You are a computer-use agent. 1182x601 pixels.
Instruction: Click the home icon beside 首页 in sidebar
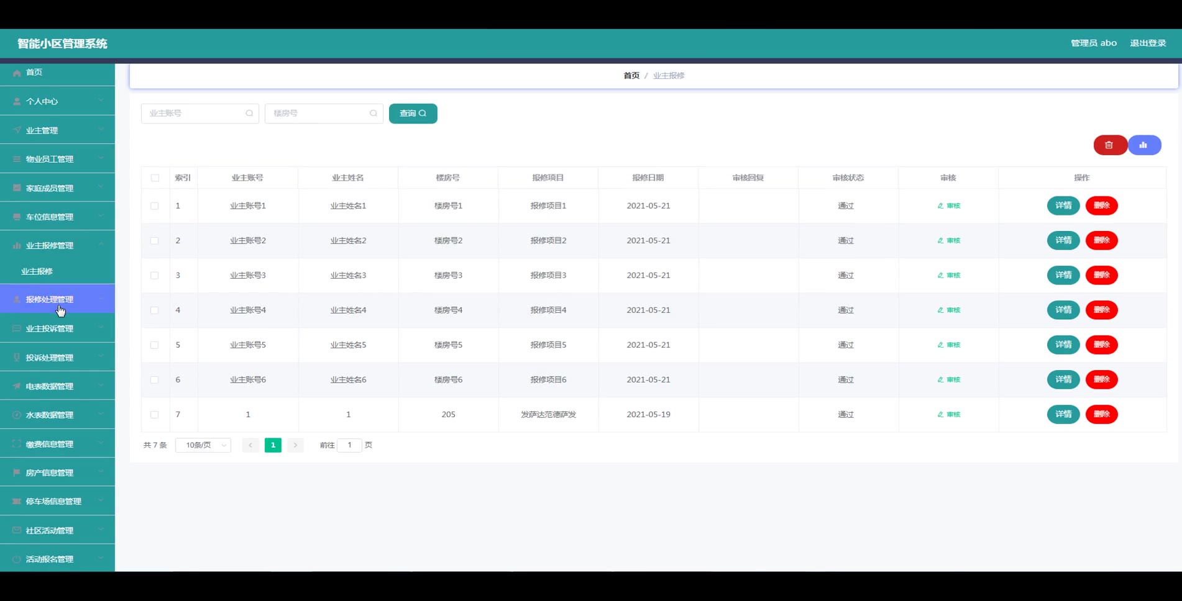click(x=17, y=73)
